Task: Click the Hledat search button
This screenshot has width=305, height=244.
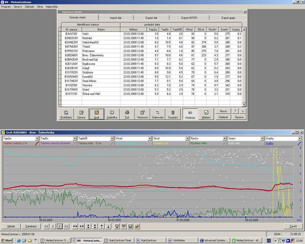Action: (x=11, y=226)
